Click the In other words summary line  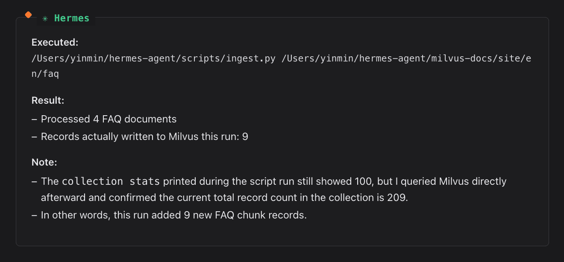(173, 215)
